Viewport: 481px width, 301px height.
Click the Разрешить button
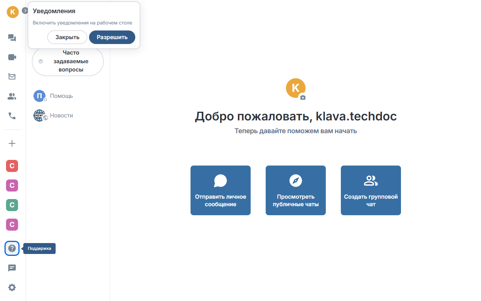[112, 37]
